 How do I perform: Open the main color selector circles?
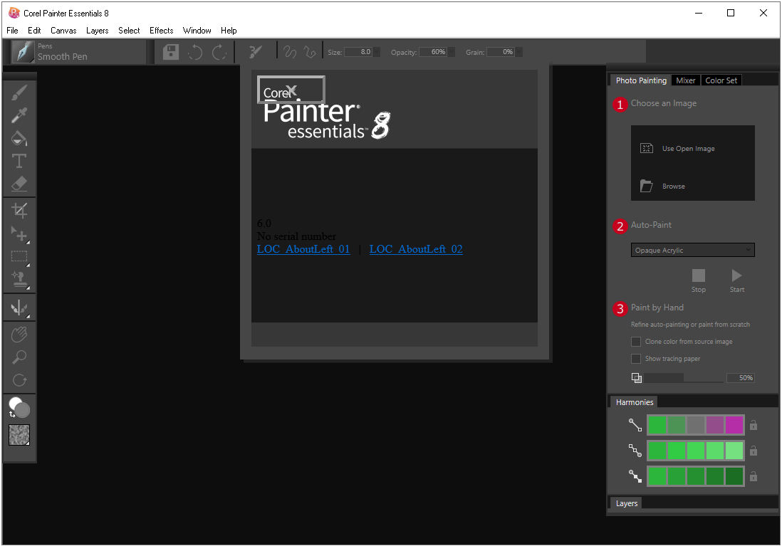19,407
